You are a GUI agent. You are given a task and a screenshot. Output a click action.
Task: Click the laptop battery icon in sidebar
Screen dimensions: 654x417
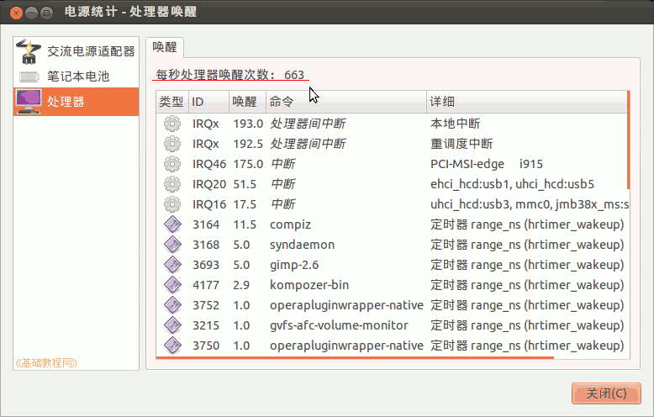(29, 77)
